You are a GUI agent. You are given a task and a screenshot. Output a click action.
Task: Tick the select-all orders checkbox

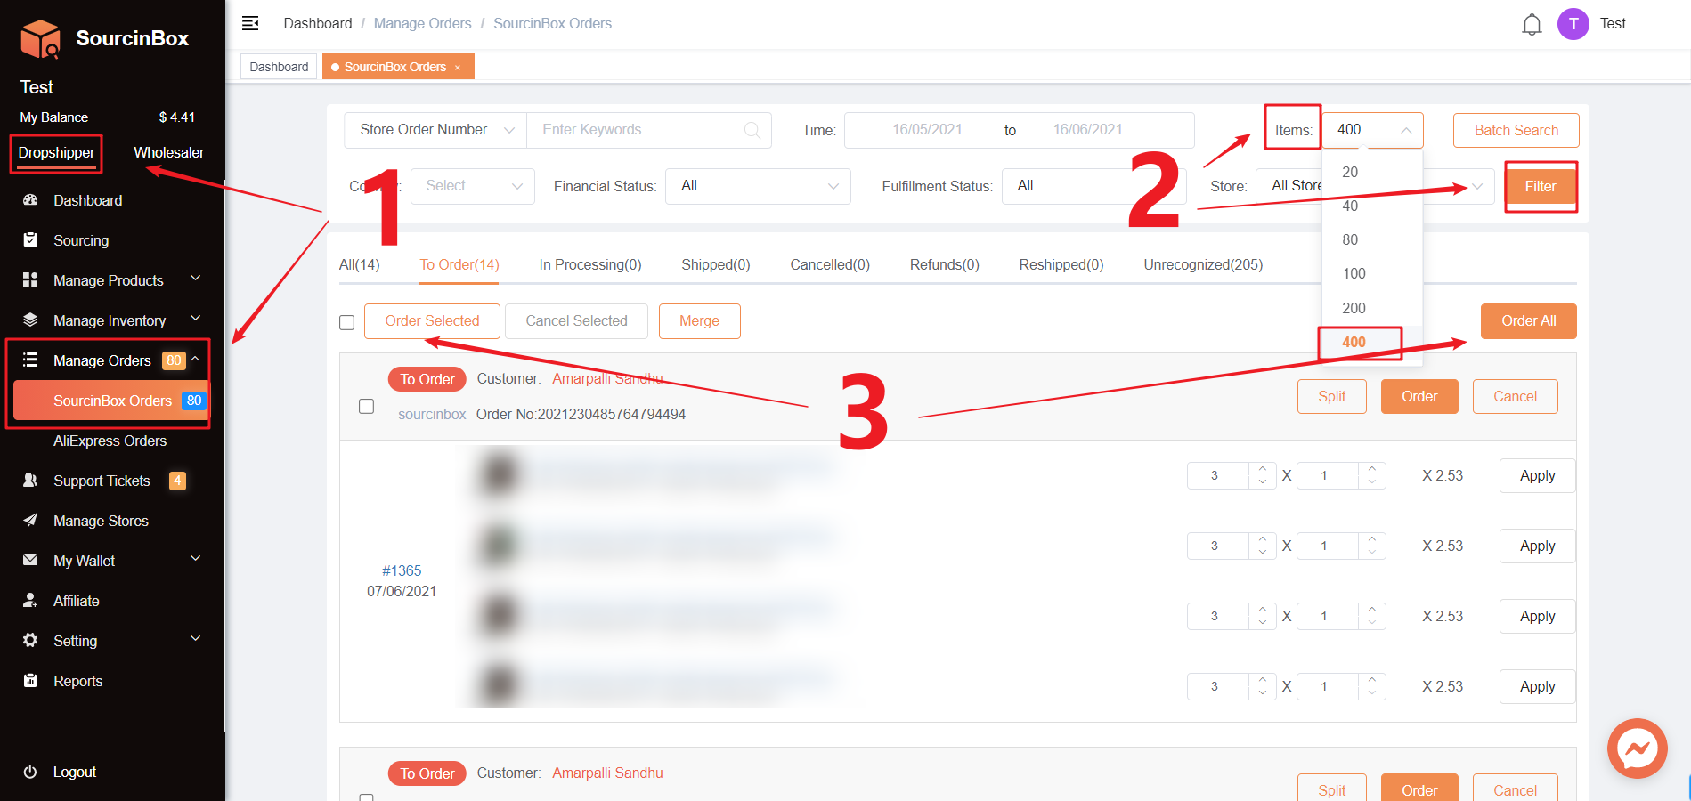point(347,322)
